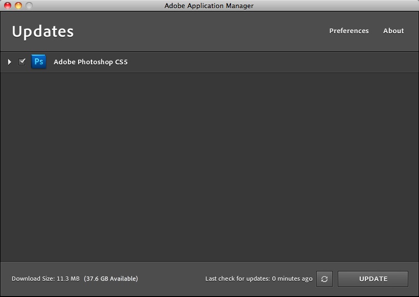Open the About page

pos(393,31)
